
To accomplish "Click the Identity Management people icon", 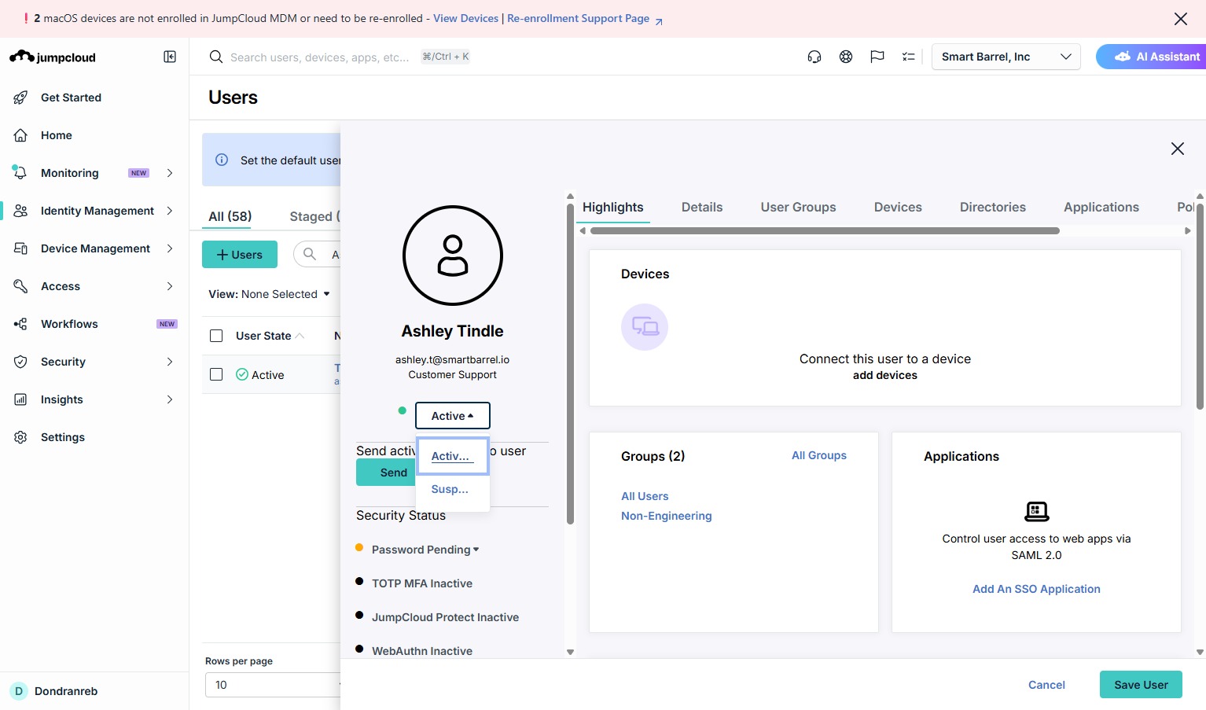I will pos(21,211).
